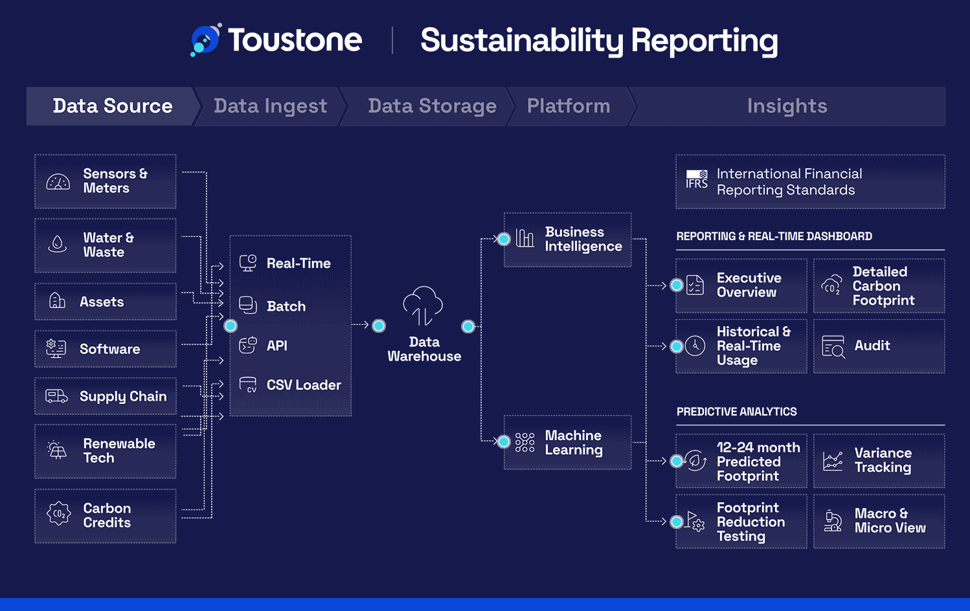This screenshot has width=970, height=611.
Task: Select the Assets label
Action: (102, 302)
